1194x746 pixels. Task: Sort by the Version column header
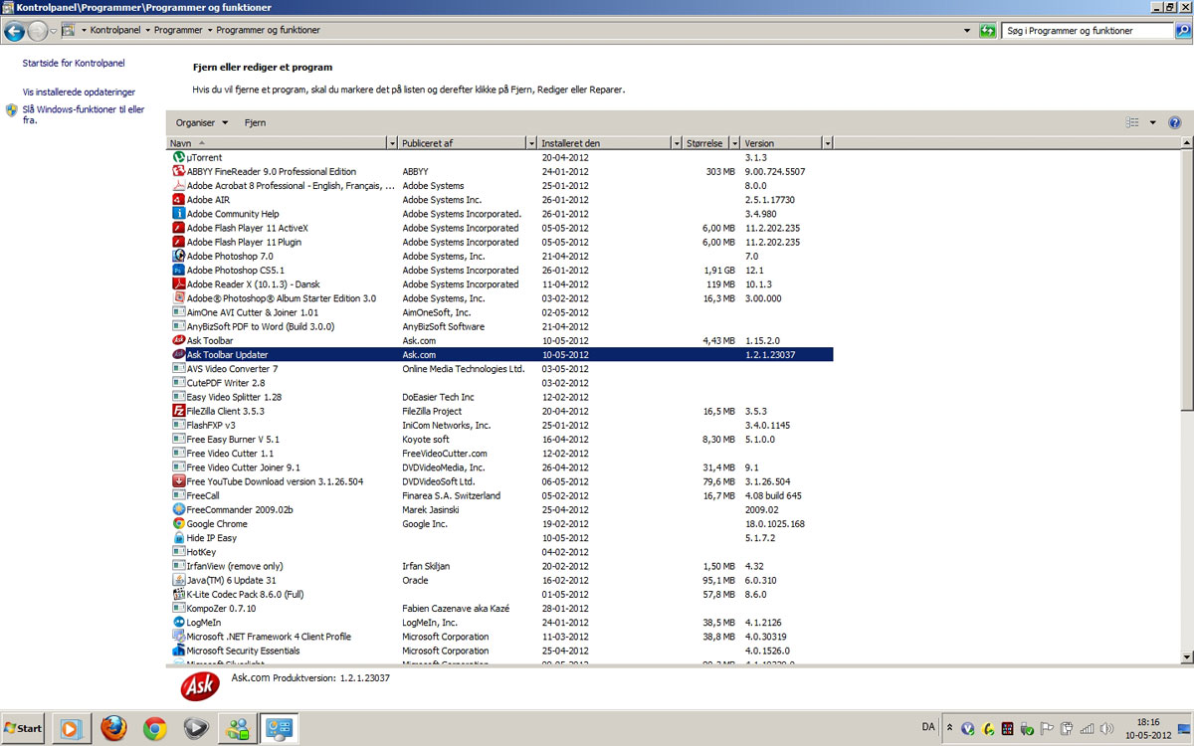(782, 143)
